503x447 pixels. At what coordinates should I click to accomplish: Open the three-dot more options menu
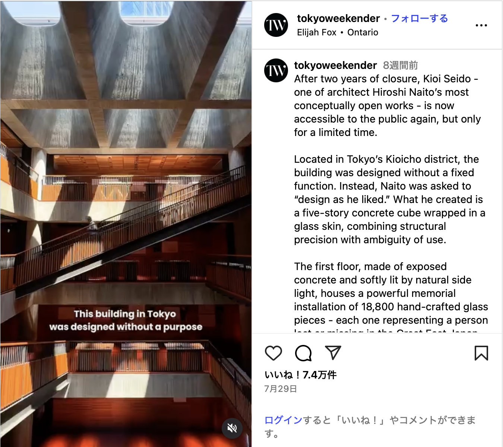coord(481,25)
